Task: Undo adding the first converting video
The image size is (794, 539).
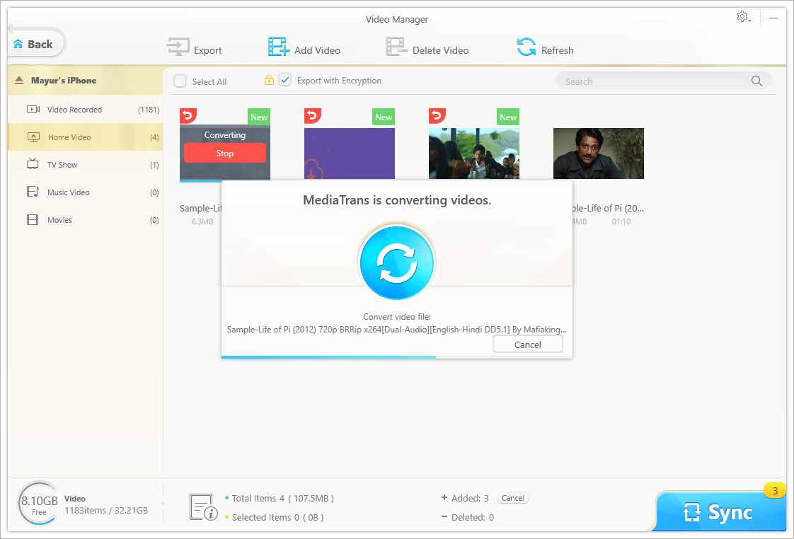Action: tap(188, 116)
